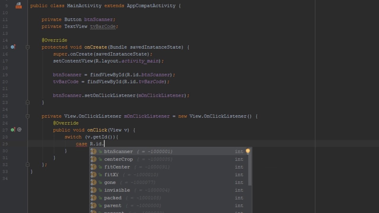Click line number 34 in the gutter
Image resolution: width=379 pixels, height=213 pixels.
(x=5, y=178)
